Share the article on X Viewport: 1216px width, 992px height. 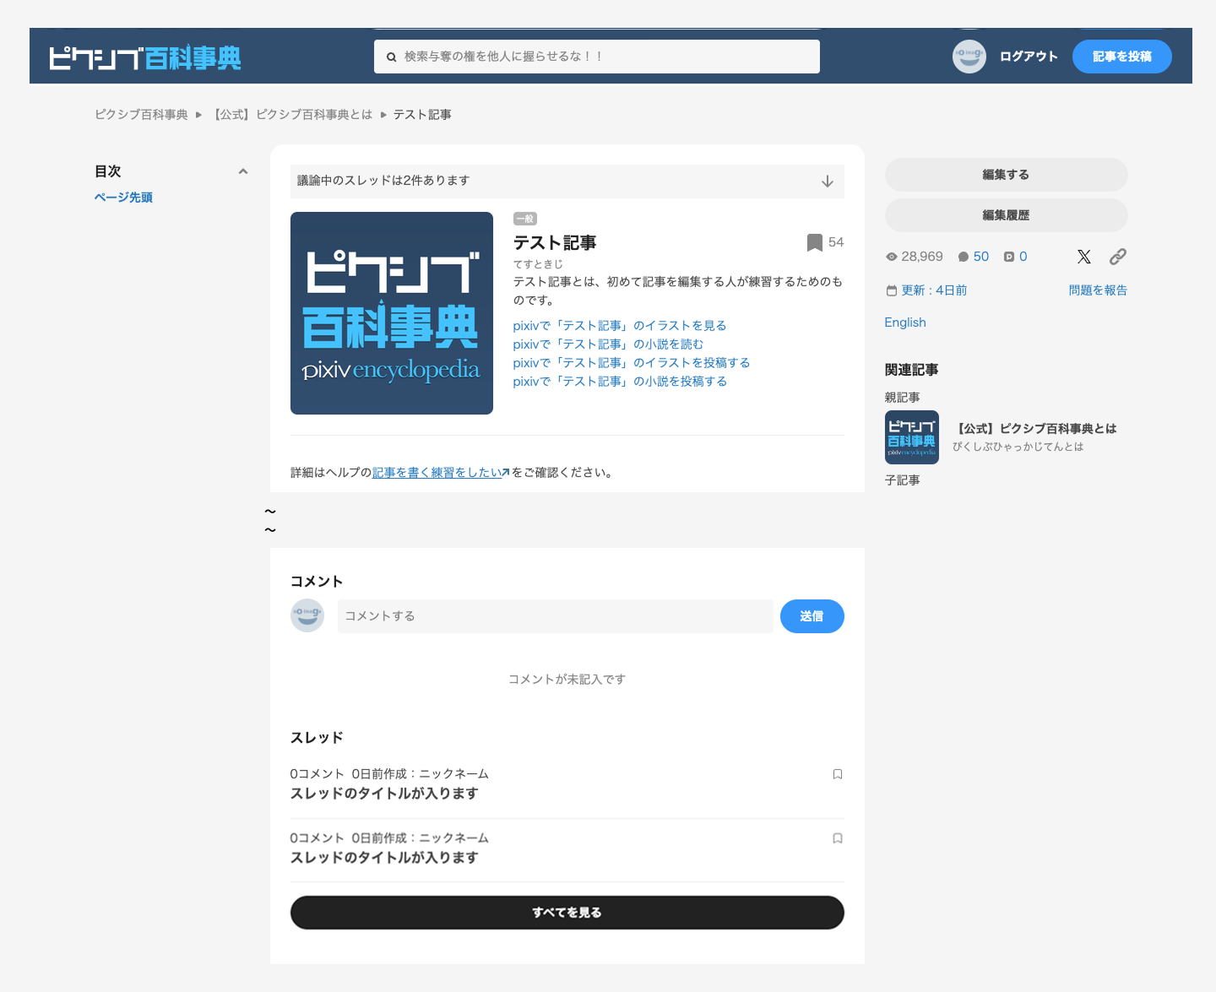point(1084,257)
